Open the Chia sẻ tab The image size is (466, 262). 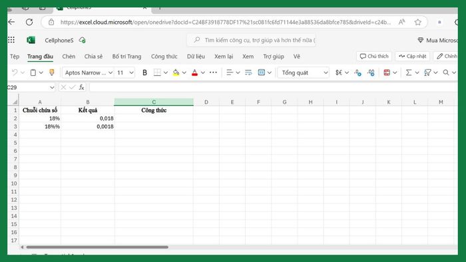point(93,57)
